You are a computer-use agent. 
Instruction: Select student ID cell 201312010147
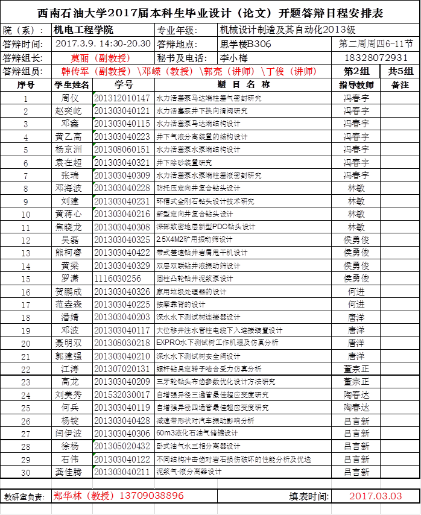pos(124,98)
